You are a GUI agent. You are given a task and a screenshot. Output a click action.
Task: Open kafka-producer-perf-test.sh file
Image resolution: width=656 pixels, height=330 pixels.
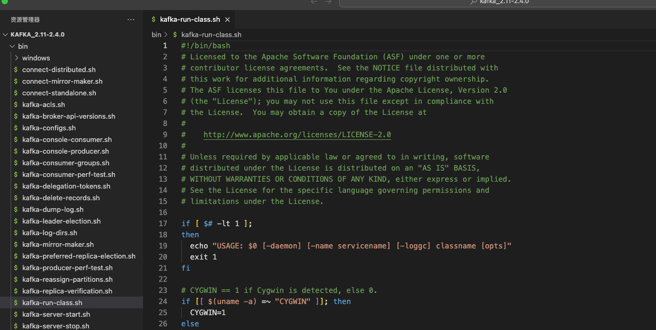(67, 268)
